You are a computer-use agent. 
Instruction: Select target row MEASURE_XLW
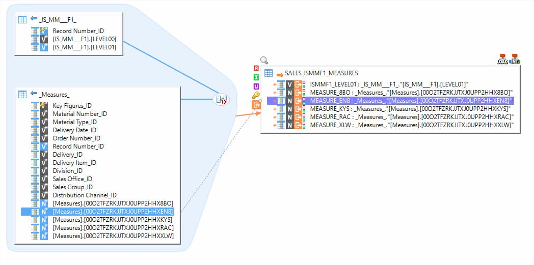tap(412, 125)
